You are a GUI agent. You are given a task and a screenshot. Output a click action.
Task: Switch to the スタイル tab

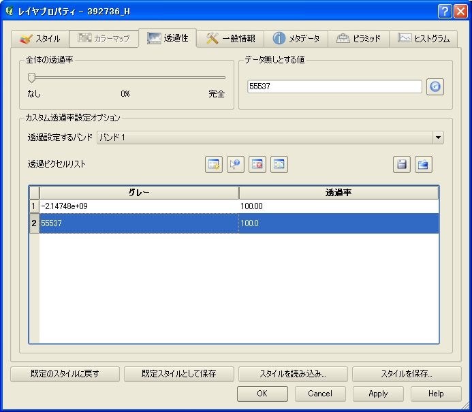click(x=40, y=39)
